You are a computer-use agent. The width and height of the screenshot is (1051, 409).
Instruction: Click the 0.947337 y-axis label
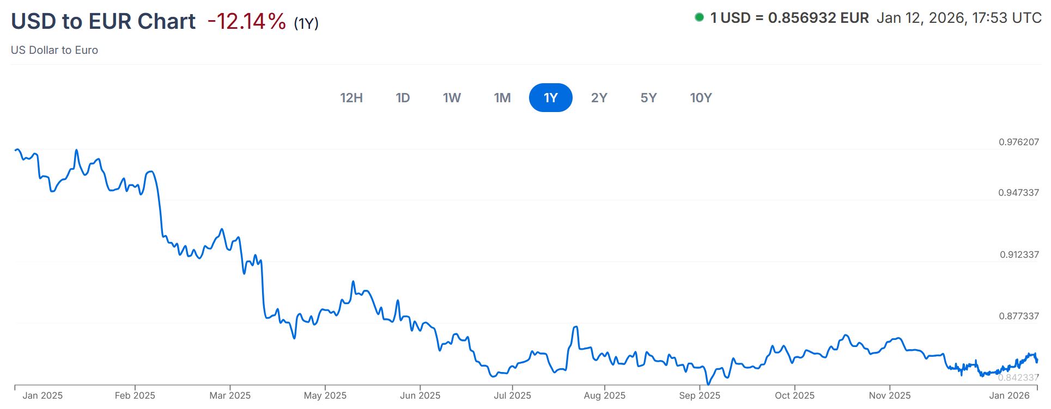(1019, 193)
